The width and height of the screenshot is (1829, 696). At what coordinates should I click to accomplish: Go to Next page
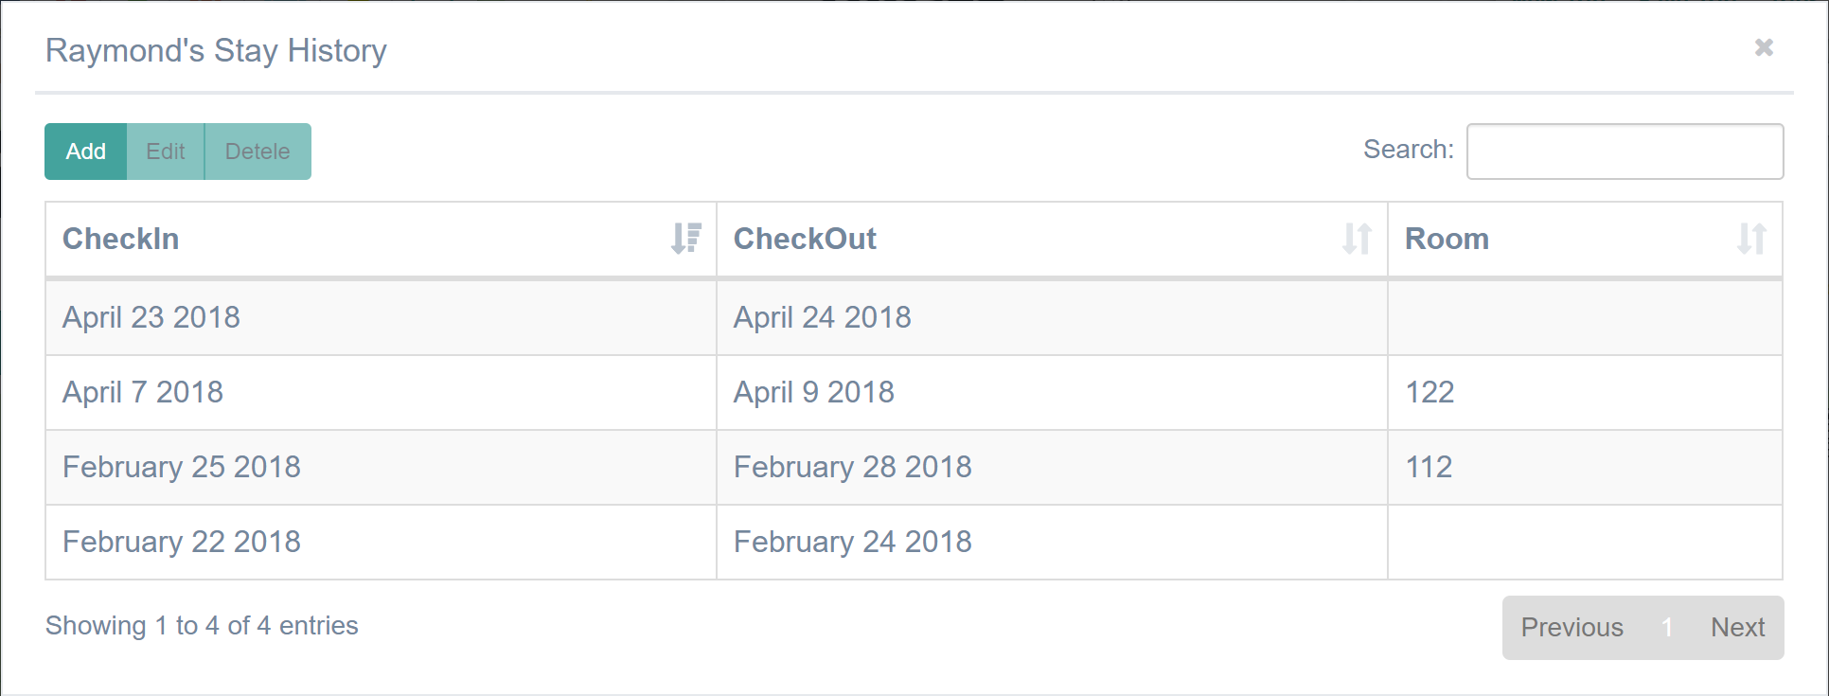pyautogui.click(x=1737, y=627)
